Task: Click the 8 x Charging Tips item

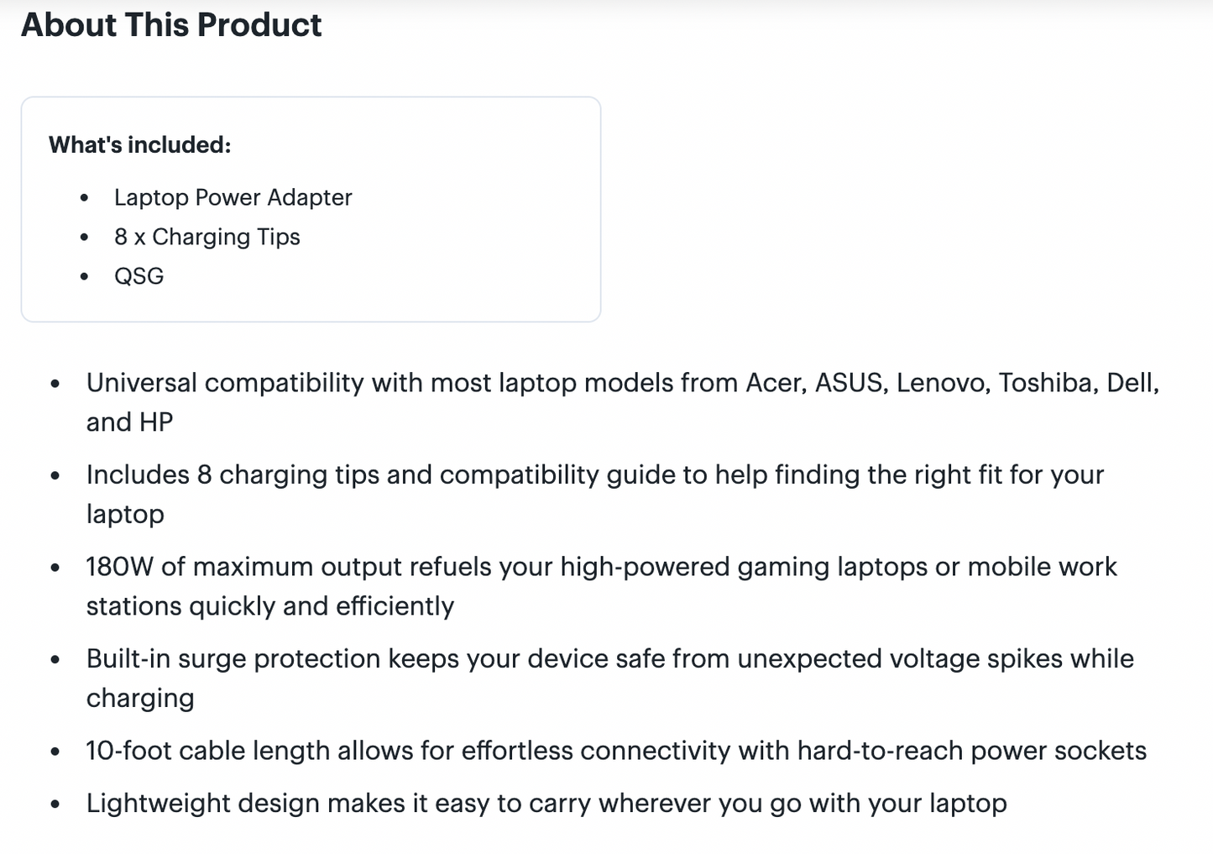Action: pyautogui.click(x=207, y=237)
